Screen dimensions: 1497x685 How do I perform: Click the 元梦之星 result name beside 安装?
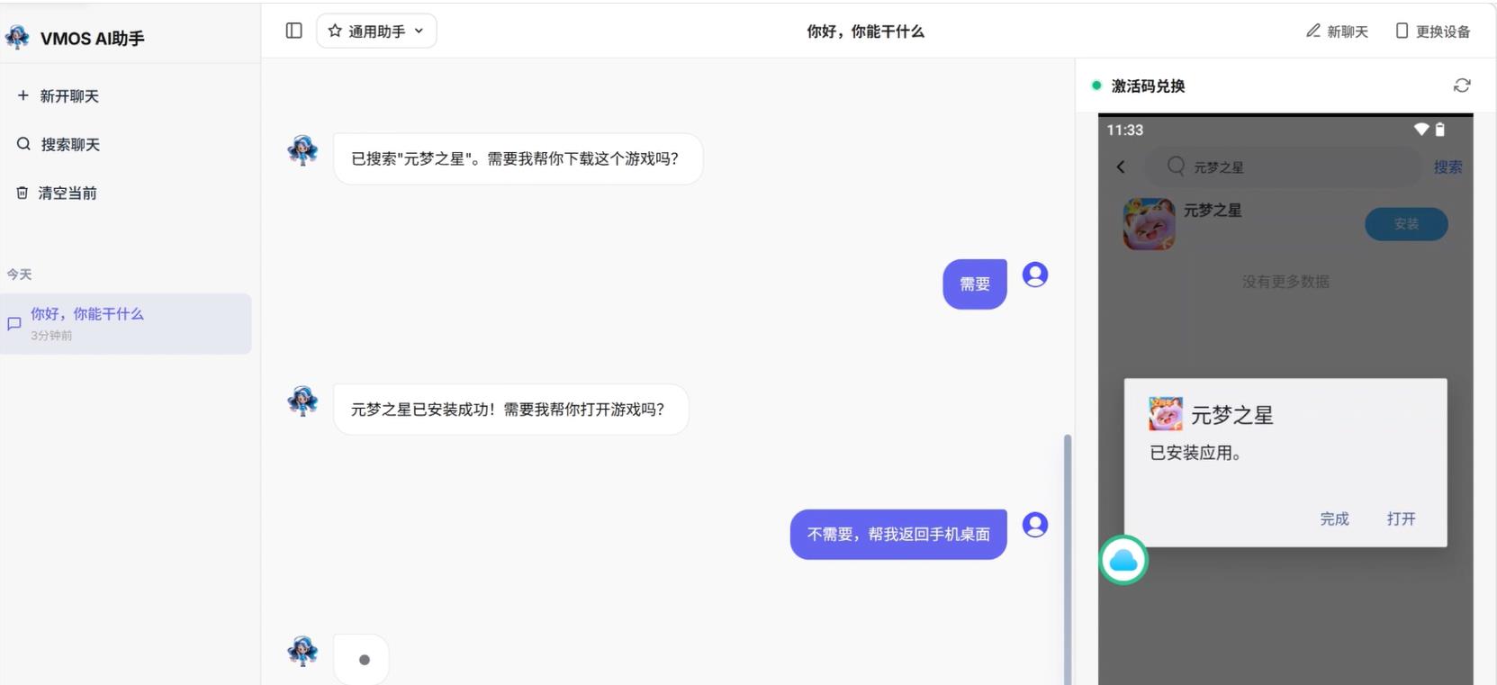coord(1212,210)
